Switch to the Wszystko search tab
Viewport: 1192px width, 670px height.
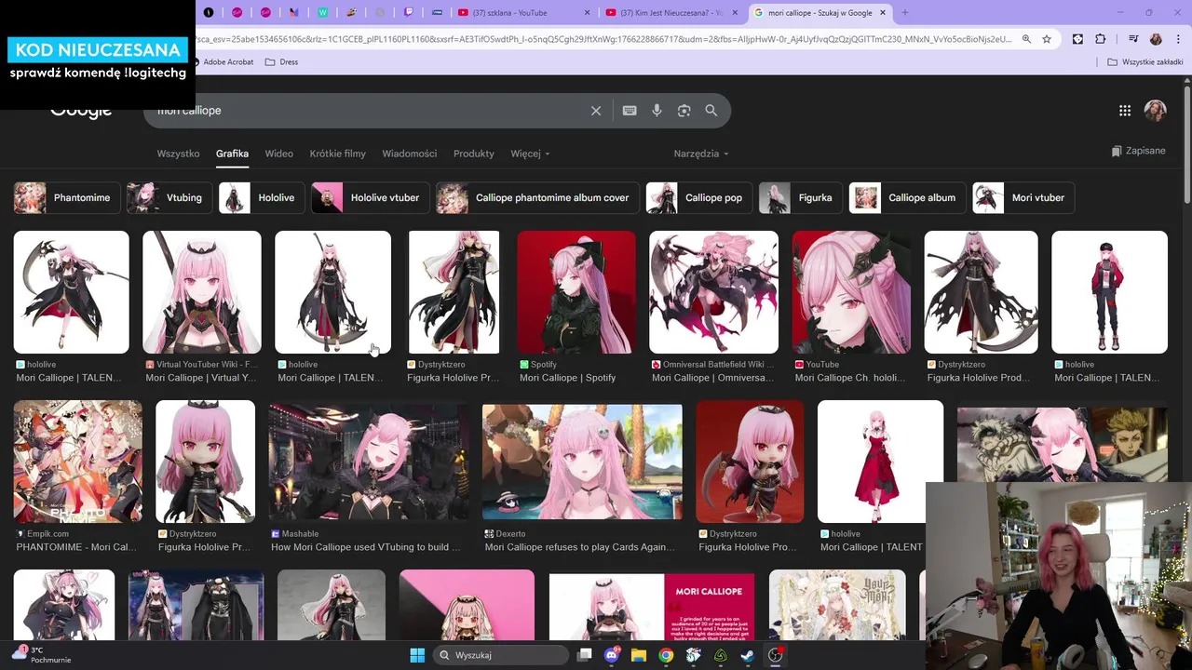(178, 154)
